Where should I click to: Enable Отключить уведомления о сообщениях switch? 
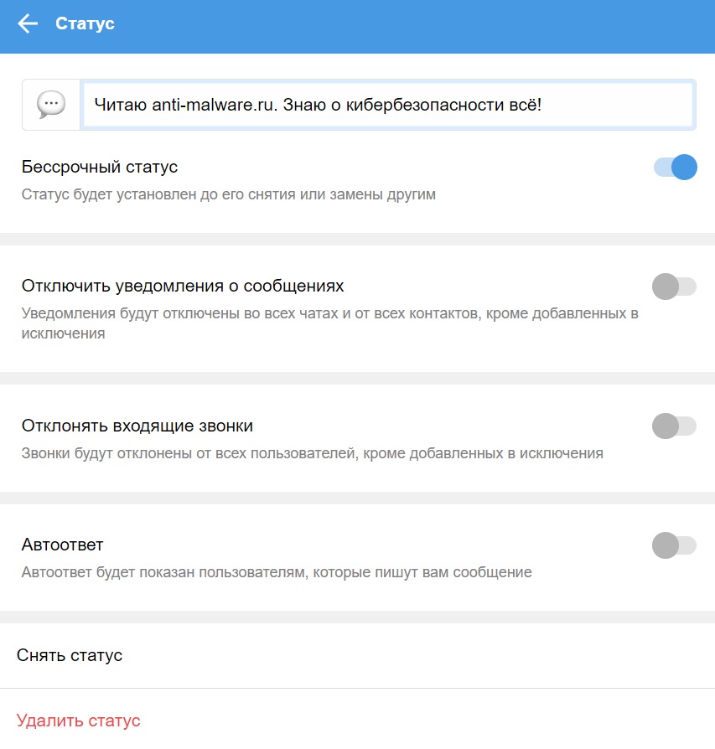[674, 287]
